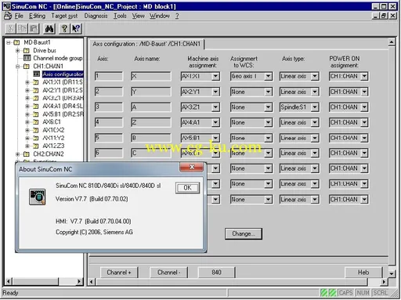The height and width of the screenshot is (300, 401).
Task: Click second green status indicator in status bar
Action: click(x=332, y=293)
